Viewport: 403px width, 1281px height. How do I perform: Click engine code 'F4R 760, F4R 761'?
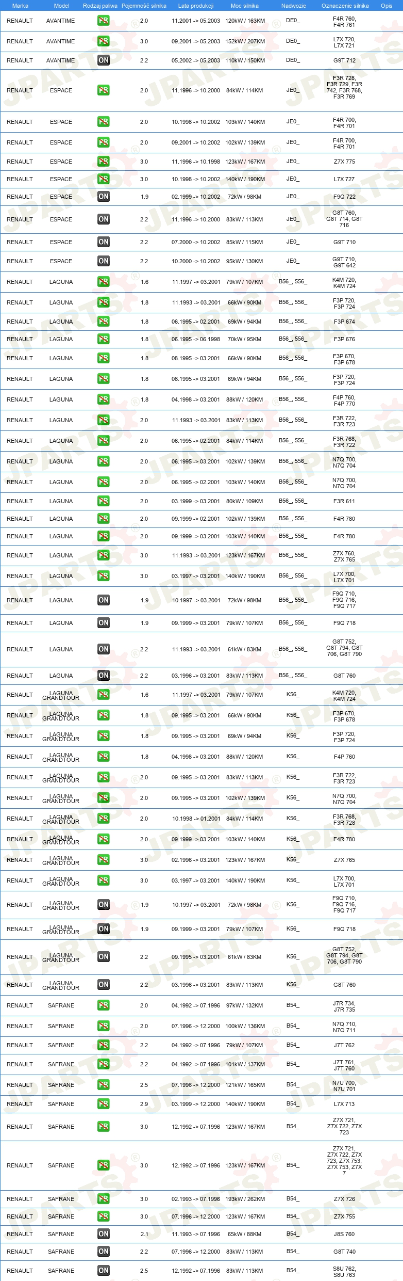[344, 21]
